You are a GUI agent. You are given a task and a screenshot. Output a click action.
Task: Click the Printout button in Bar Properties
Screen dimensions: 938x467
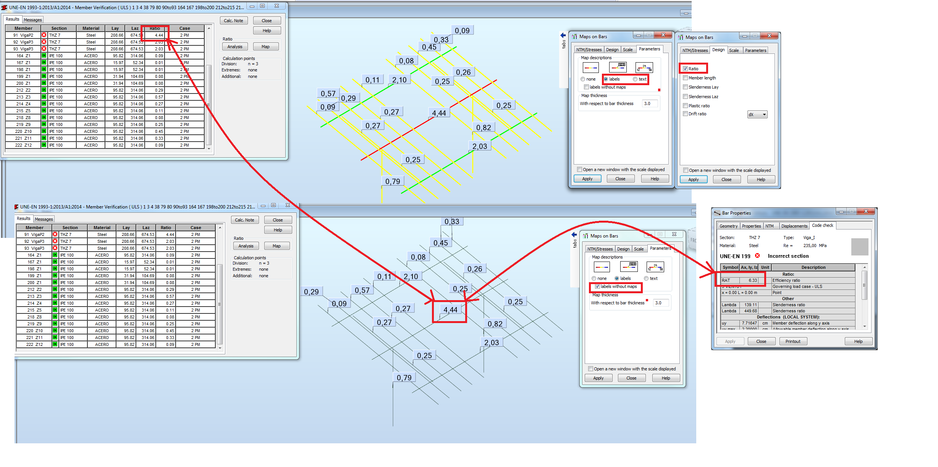793,341
